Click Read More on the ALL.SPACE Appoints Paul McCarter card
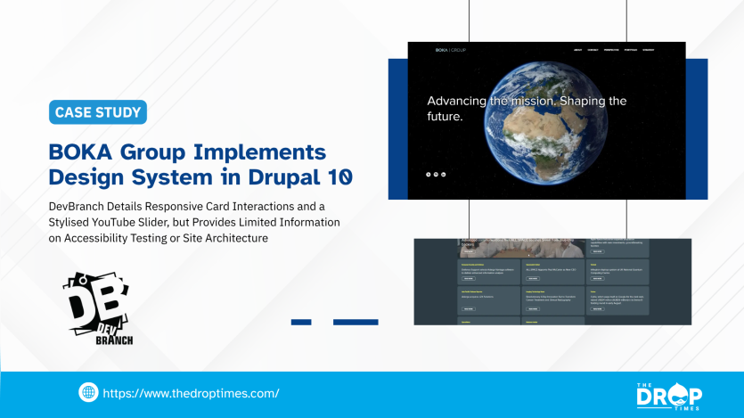Image resolution: width=744 pixels, height=418 pixels. (533, 278)
